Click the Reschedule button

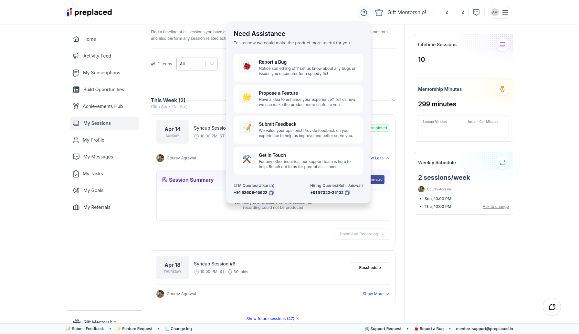tap(370, 268)
